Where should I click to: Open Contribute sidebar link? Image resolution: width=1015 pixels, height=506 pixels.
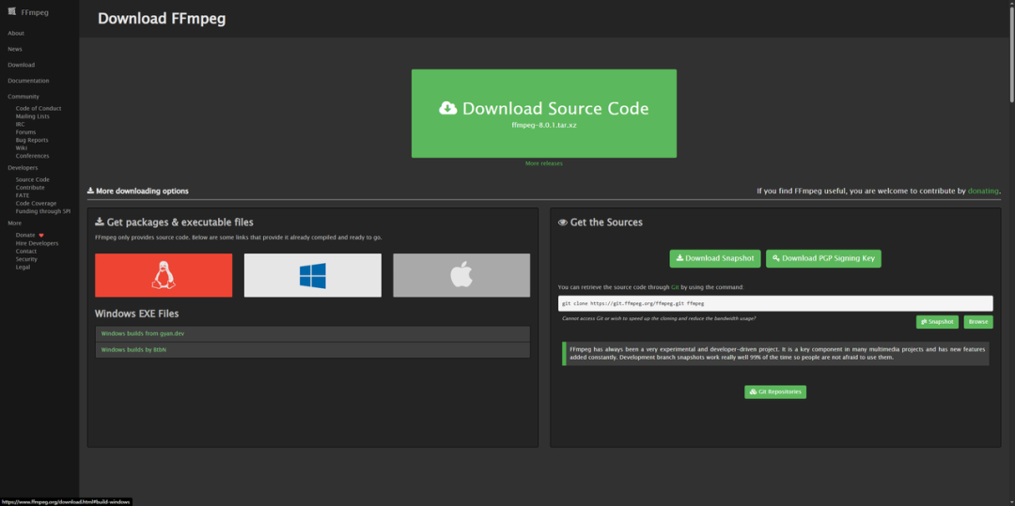point(30,188)
